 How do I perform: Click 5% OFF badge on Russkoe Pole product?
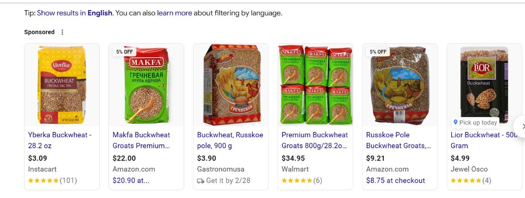click(378, 52)
